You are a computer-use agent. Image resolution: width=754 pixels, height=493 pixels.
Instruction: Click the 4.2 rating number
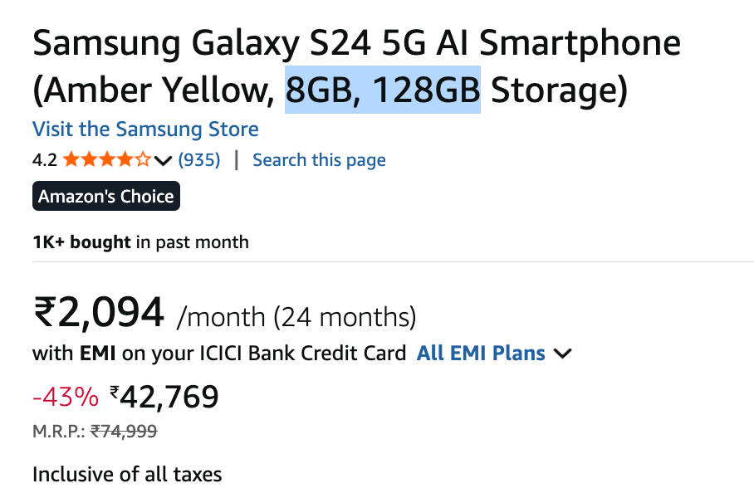(x=45, y=160)
